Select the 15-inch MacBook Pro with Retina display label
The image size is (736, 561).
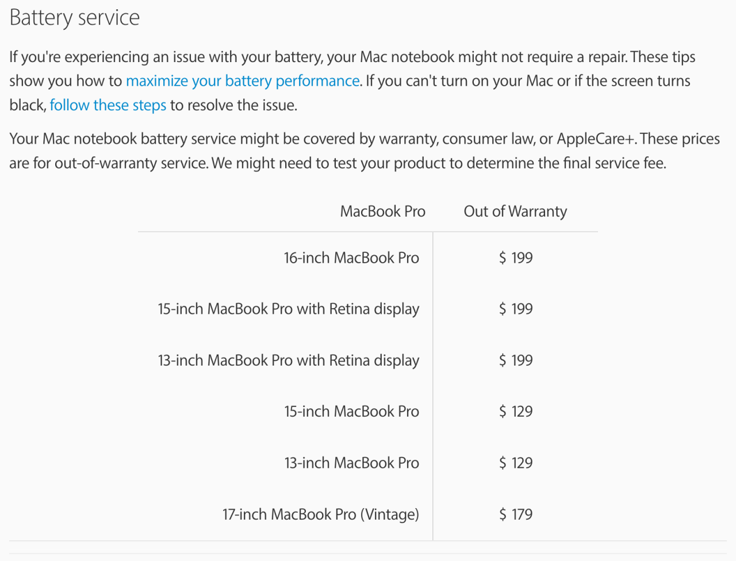tap(289, 309)
